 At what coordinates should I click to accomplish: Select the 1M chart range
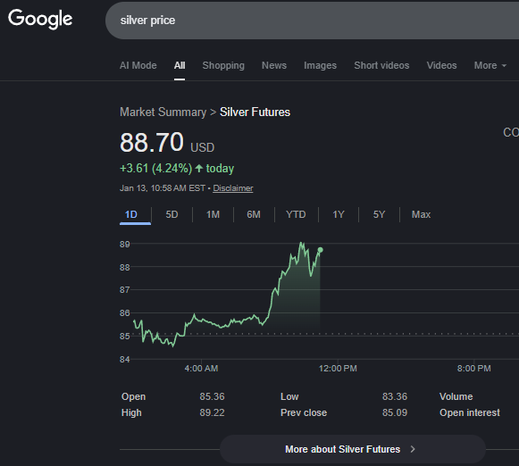213,214
